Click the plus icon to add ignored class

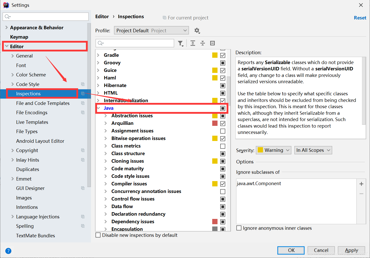tap(361, 184)
